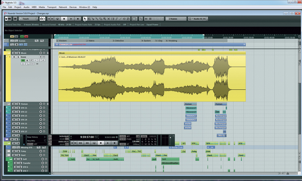302x181 pixels.
Task: Toggle the Snap on/off toolbar icon
Action: pyautogui.click(x=146, y=19)
